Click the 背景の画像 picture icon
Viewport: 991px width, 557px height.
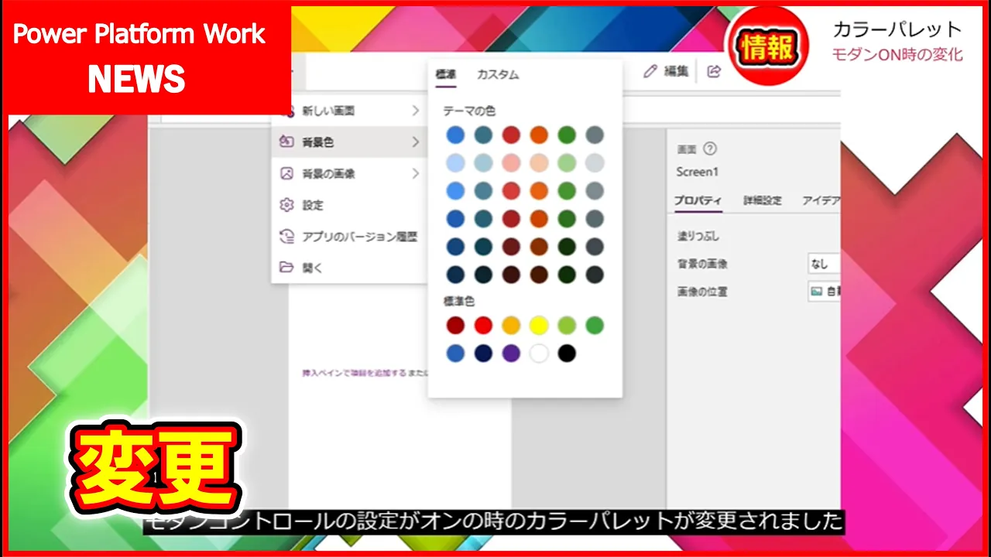tap(286, 173)
